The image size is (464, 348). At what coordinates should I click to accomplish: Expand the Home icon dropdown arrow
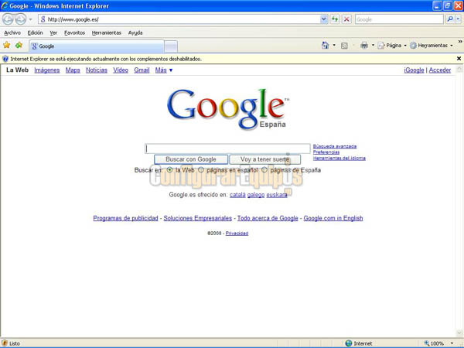coord(334,46)
